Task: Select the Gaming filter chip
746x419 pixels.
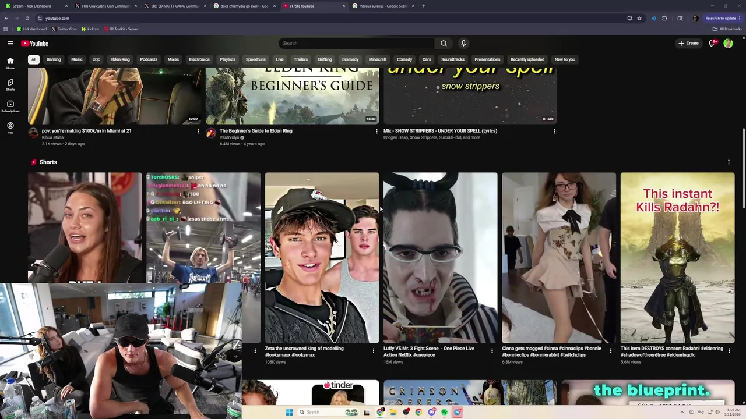Action: (54, 59)
